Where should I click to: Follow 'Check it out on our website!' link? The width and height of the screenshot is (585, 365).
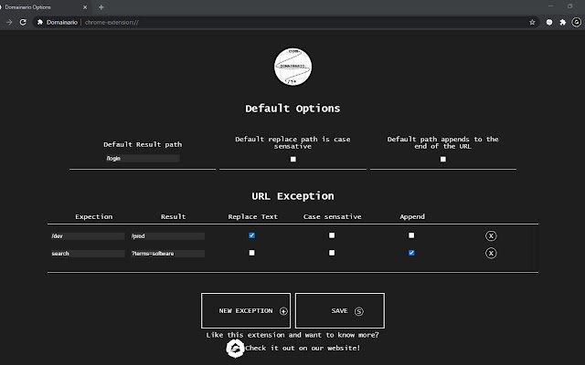303,348
